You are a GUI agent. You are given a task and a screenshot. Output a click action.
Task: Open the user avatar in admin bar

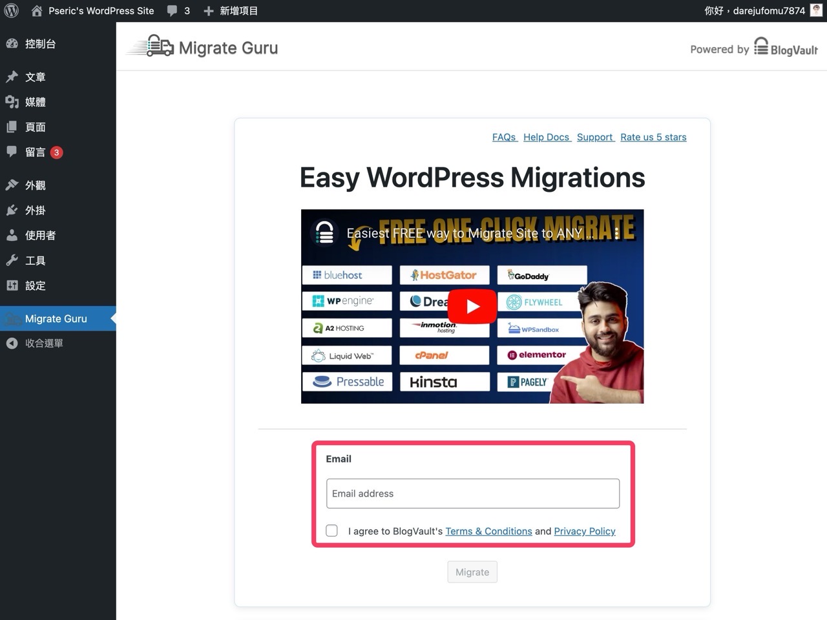pyautogui.click(x=817, y=11)
